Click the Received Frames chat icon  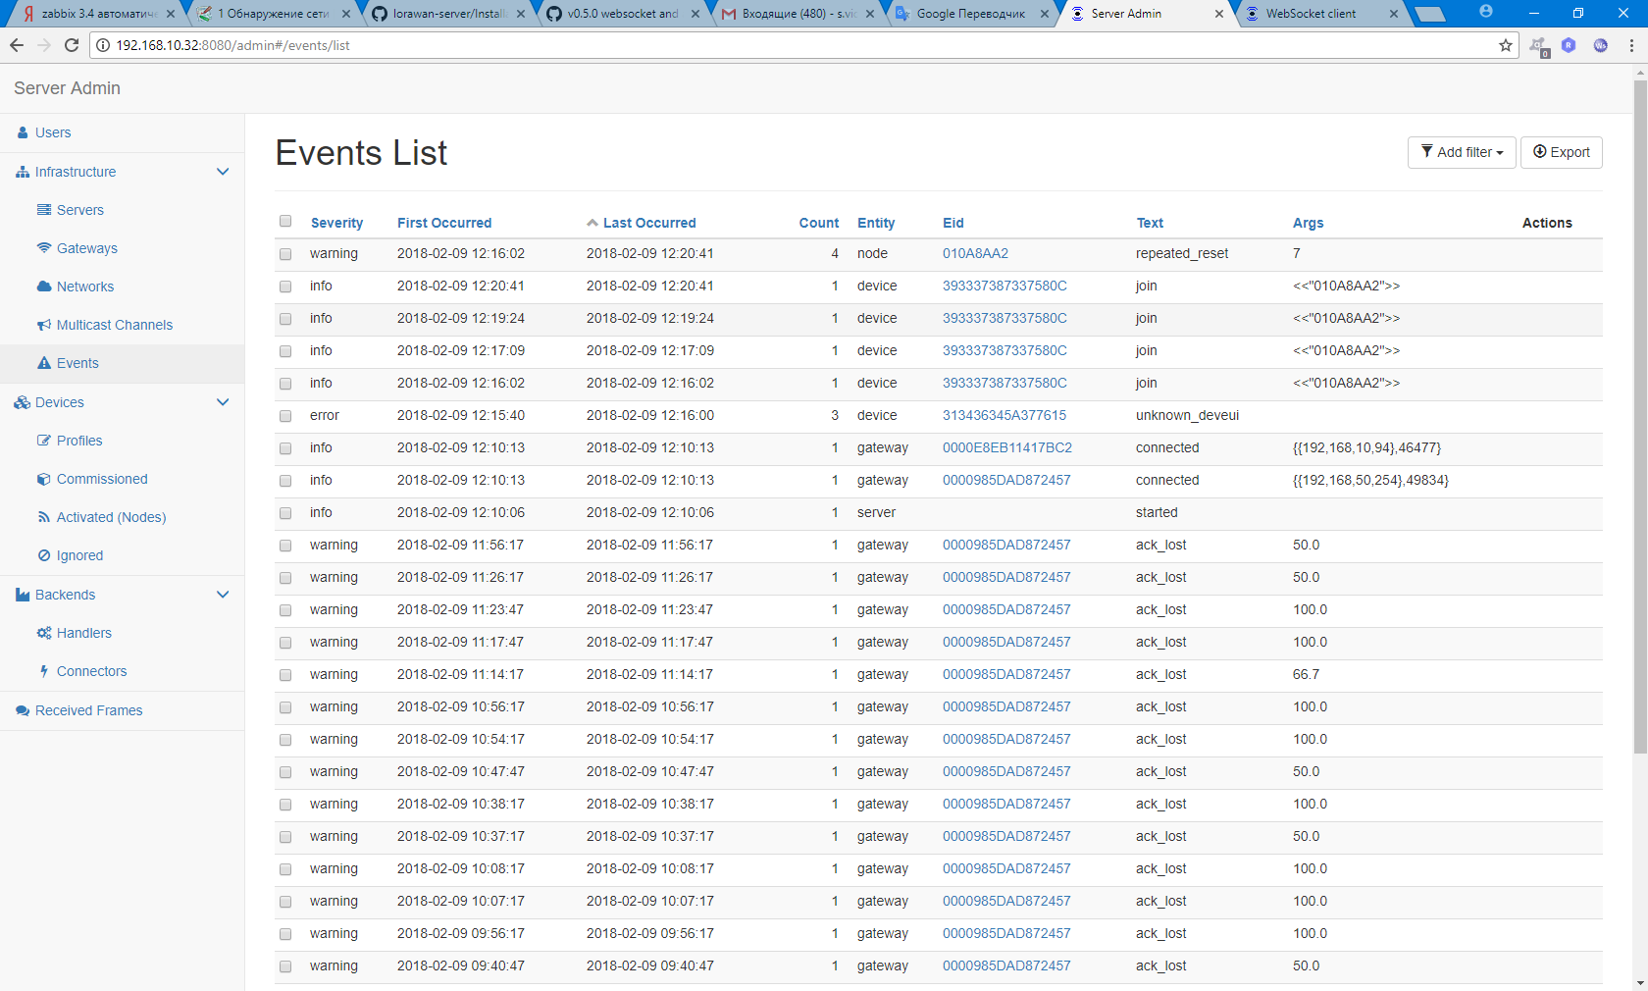click(23, 710)
